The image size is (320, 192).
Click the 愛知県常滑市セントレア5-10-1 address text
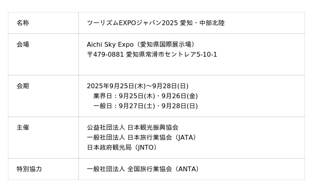click(x=171, y=55)
